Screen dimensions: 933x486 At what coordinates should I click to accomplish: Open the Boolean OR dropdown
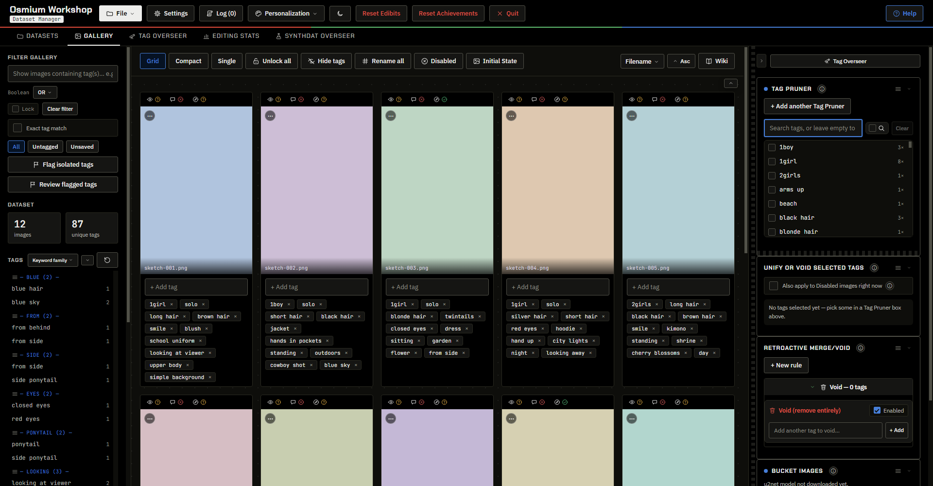click(x=45, y=92)
